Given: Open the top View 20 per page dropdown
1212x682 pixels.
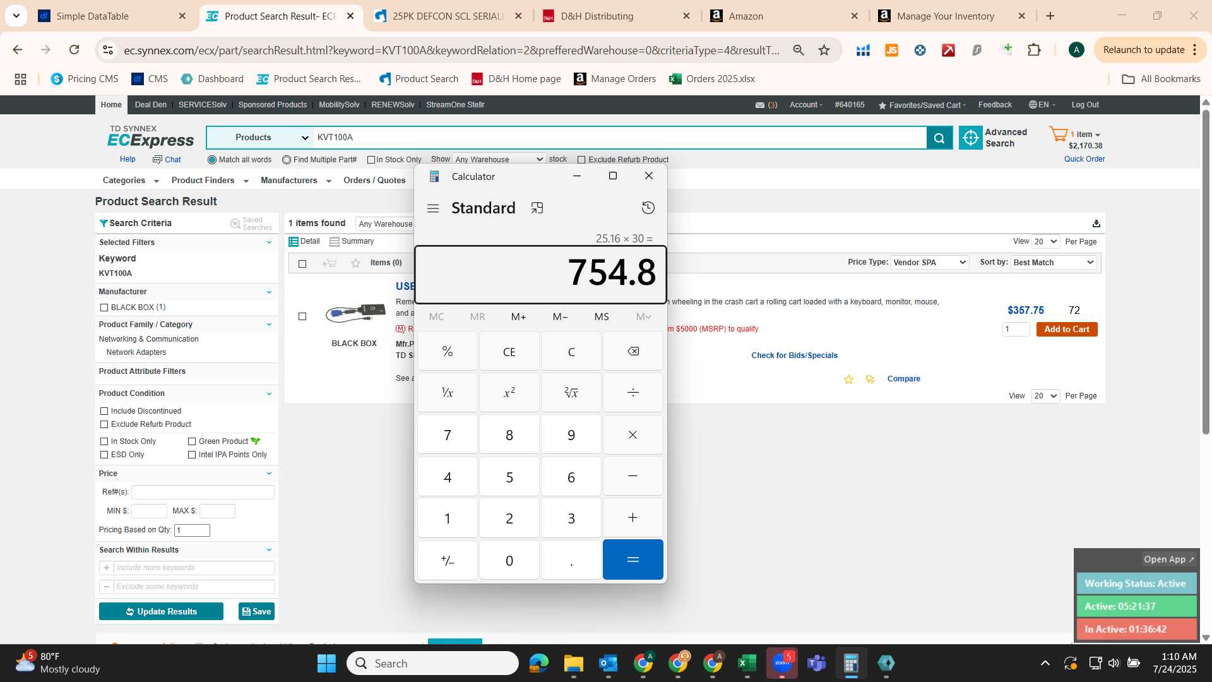Looking at the screenshot, I should point(1045,242).
